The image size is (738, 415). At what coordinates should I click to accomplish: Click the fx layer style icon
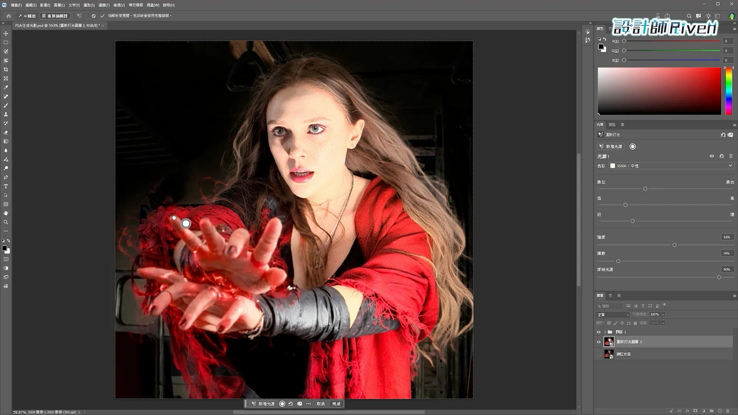tap(687, 411)
